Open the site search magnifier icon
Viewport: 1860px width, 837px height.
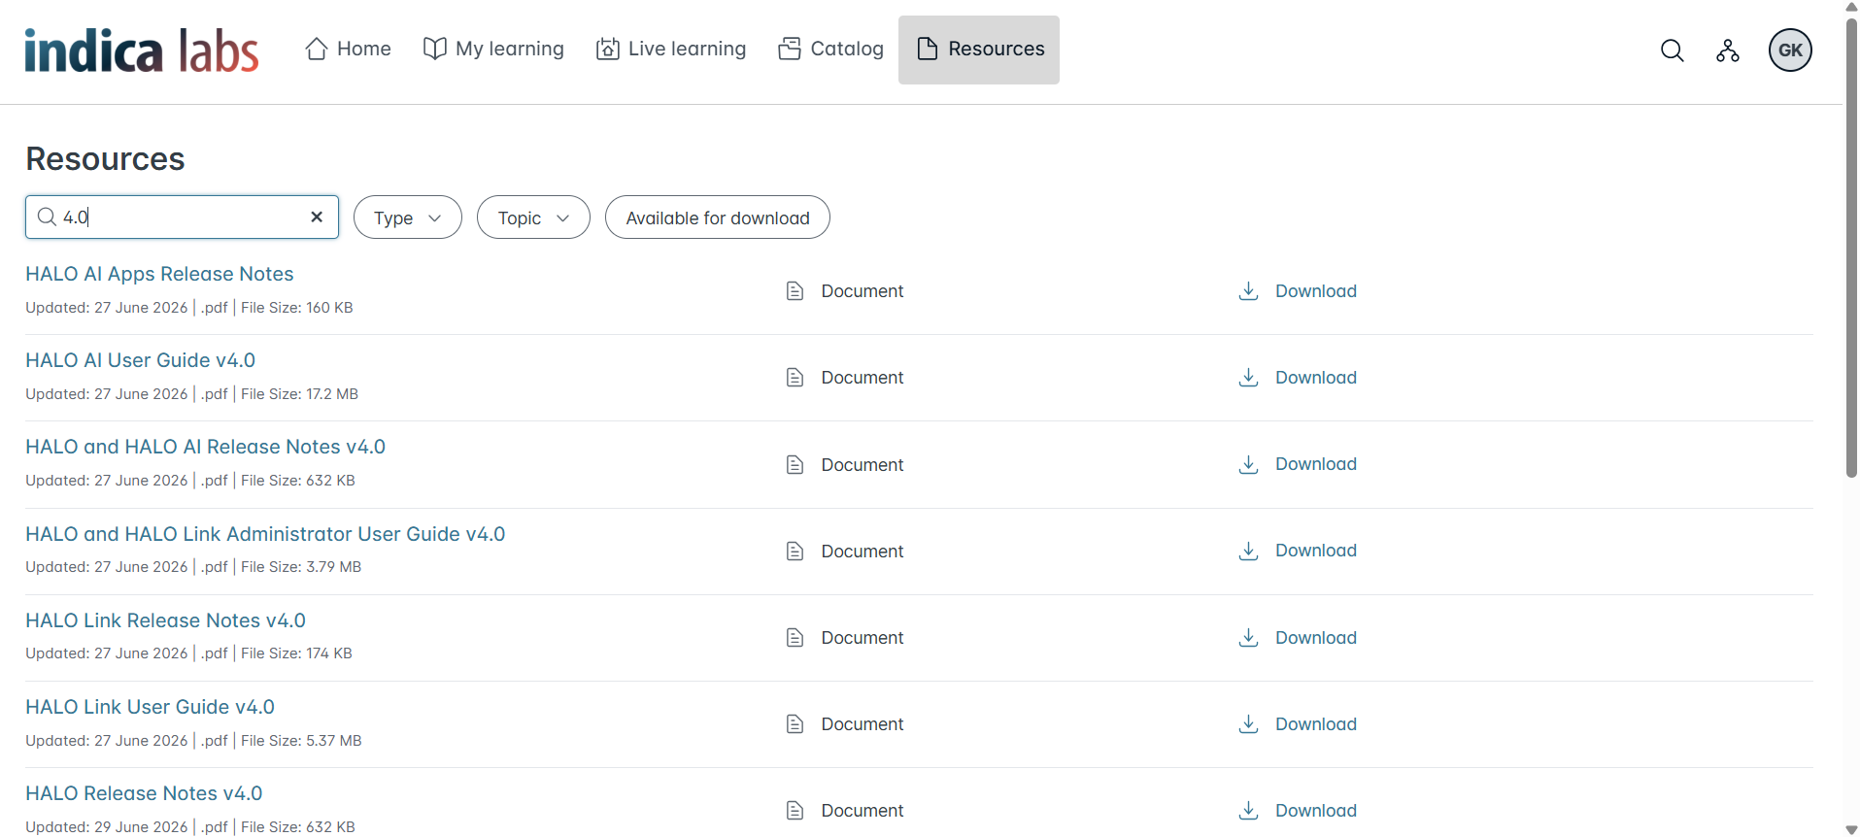tap(1672, 50)
